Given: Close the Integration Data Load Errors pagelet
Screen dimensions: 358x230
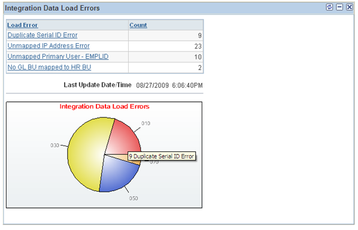Looking at the screenshot, I should (350, 7).
